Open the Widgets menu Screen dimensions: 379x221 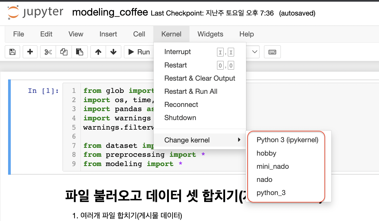pyautogui.click(x=210, y=34)
